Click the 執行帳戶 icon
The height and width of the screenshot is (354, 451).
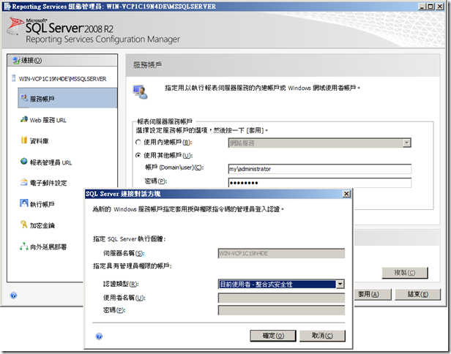click(x=24, y=203)
